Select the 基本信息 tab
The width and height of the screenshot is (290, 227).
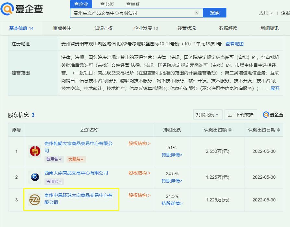[21, 28]
